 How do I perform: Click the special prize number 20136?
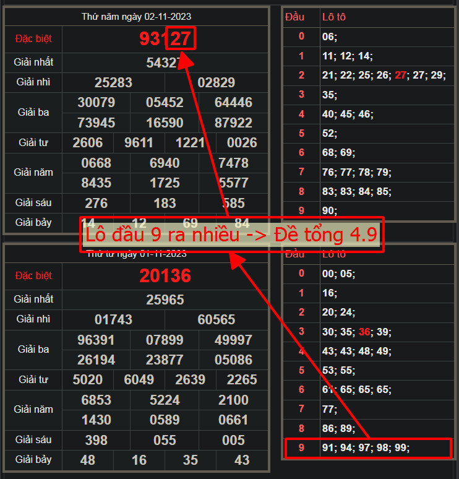165,276
